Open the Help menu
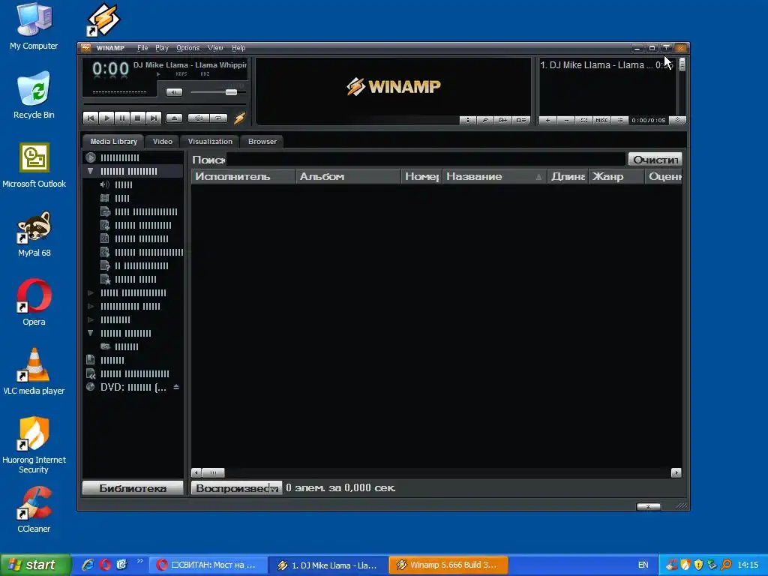 pos(238,48)
